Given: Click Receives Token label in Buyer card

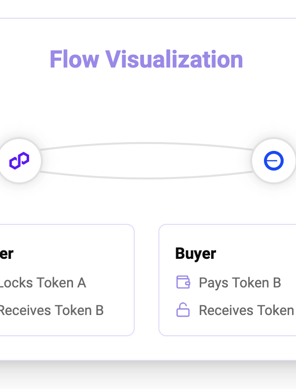Looking at the screenshot, I should pyautogui.click(x=247, y=310).
